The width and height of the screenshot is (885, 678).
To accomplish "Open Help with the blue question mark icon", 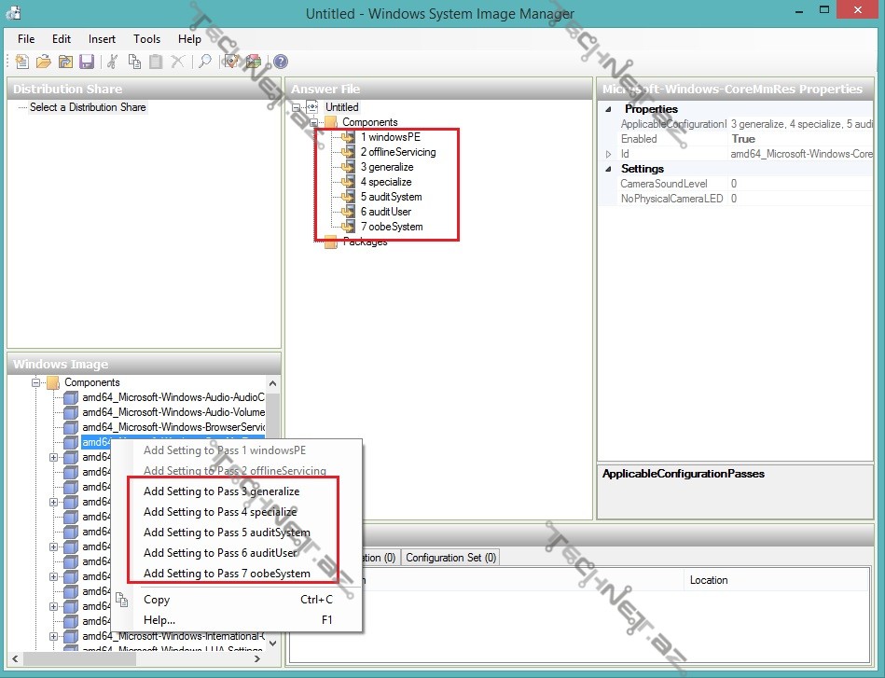I will [x=280, y=62].
